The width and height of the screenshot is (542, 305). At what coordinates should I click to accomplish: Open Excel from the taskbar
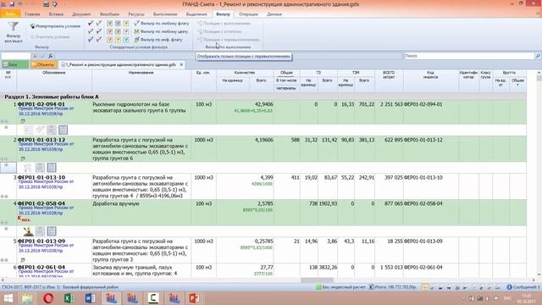(69, 298)
